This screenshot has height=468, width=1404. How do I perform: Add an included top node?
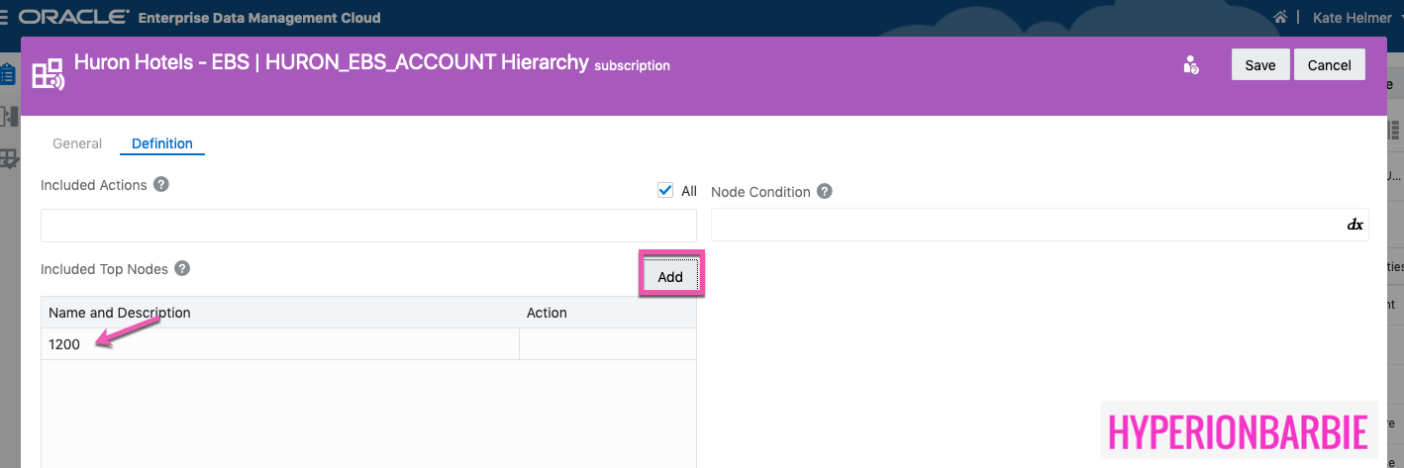coord(670,277)
